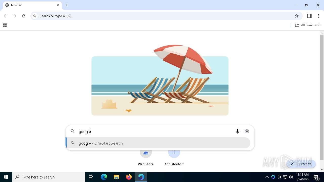
Task: Close the New Tab tab
Action: (58, 5)
